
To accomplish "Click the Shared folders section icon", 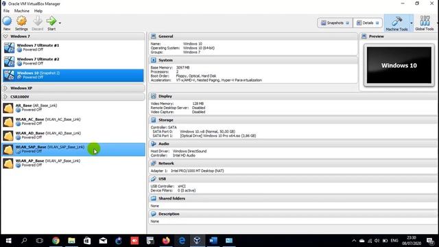I will click(154, 198).
